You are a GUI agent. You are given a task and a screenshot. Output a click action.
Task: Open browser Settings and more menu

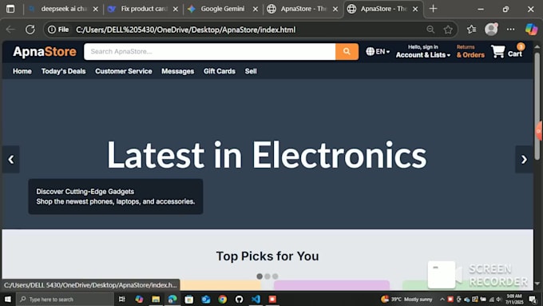click(510, 30)
